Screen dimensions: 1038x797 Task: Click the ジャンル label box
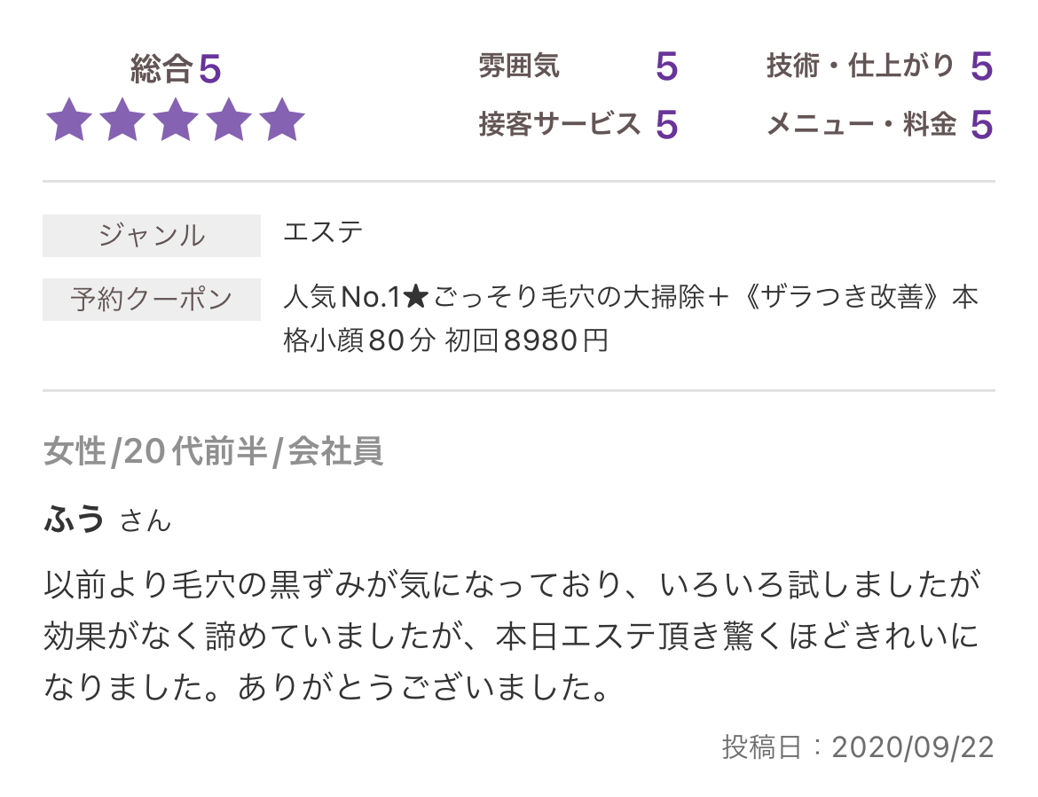point(152,236)
